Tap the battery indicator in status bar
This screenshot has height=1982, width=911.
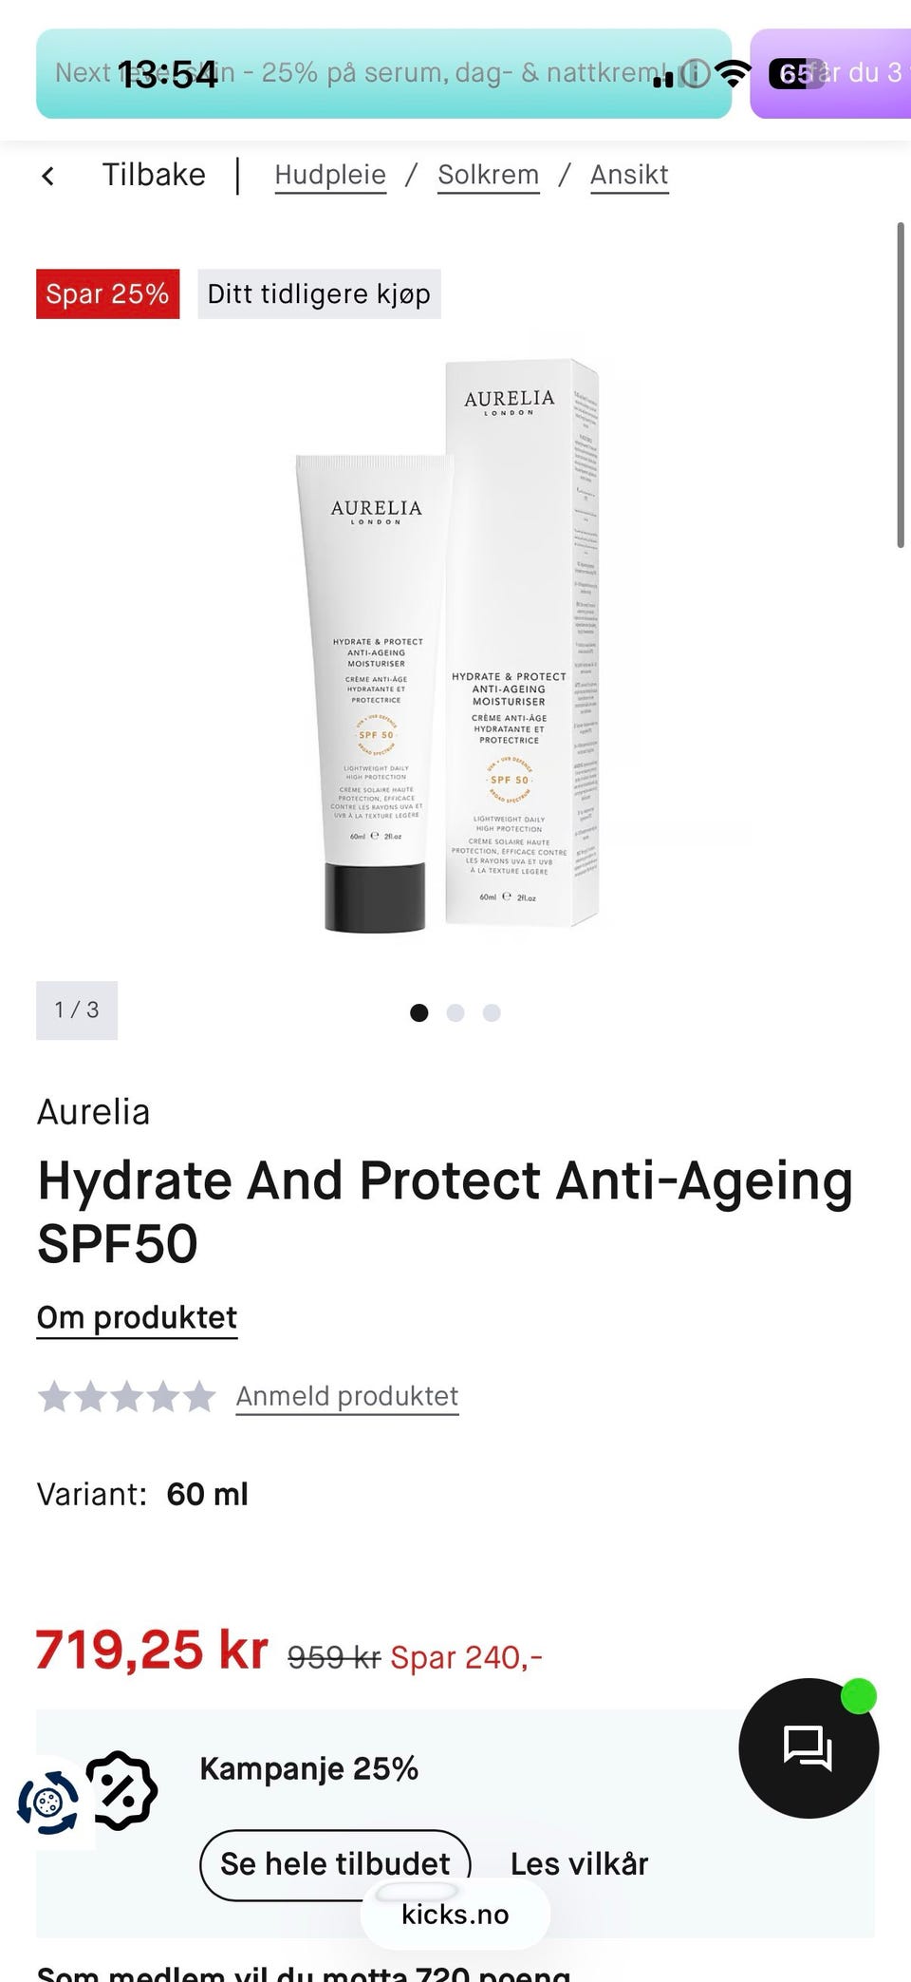795,73
